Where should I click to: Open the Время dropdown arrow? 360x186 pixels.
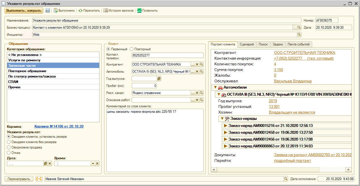tap(93, 164)
